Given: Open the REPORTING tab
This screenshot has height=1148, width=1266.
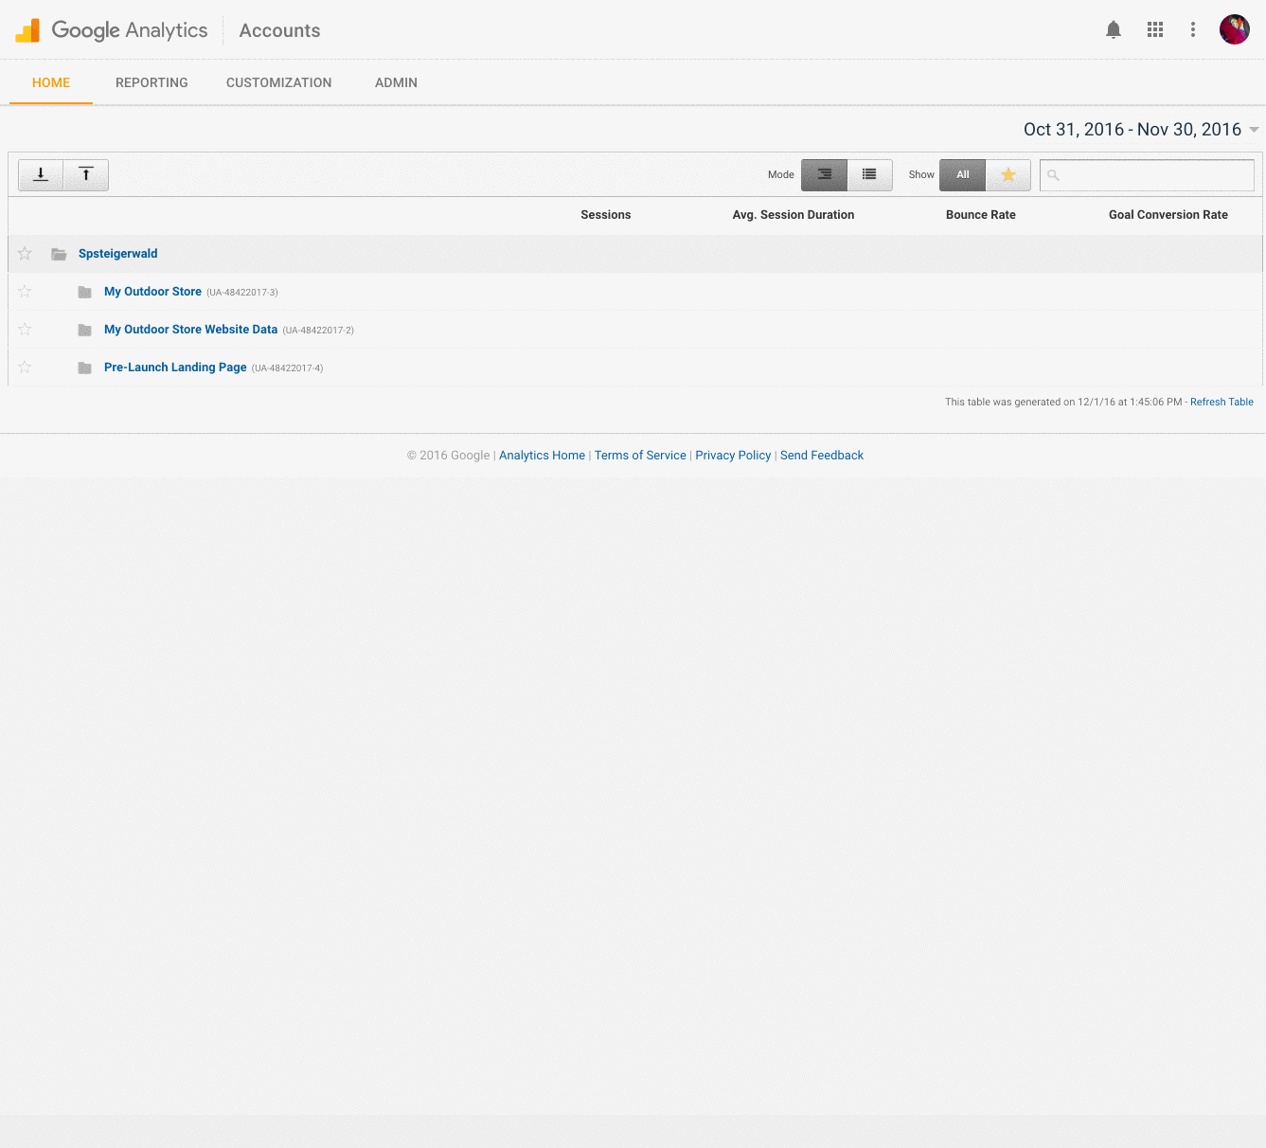Looking at the screenshot, I should (152, 82).
